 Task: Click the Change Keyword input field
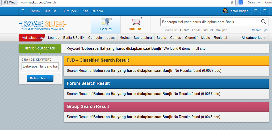[40, 66]
